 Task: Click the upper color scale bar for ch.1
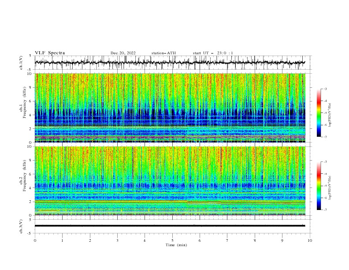(x=319, y=113)
